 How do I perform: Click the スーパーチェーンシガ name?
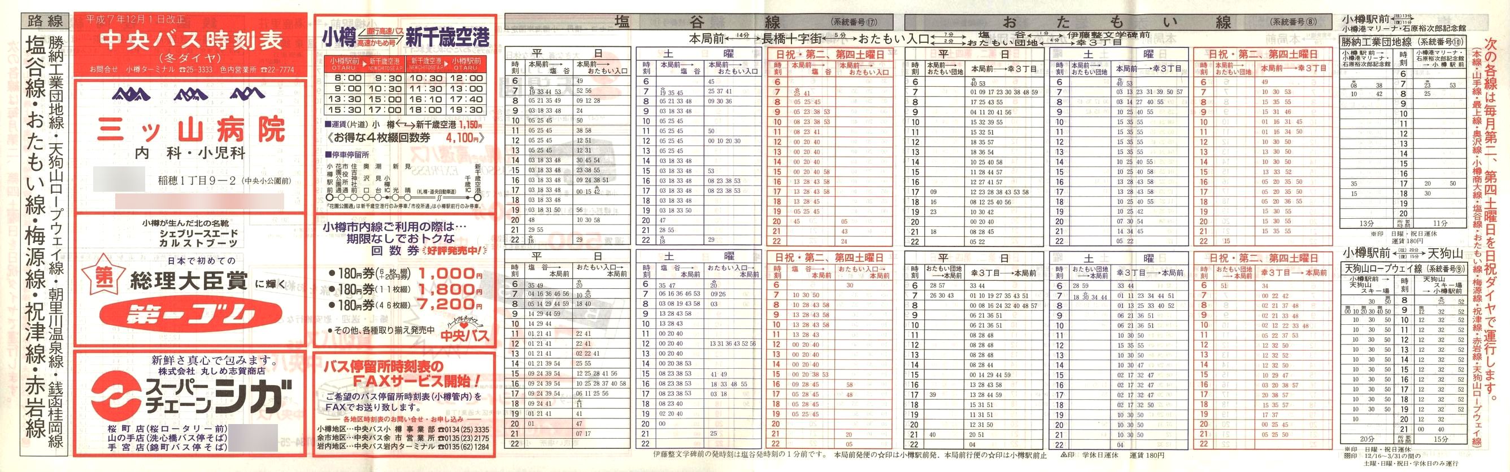219,396
